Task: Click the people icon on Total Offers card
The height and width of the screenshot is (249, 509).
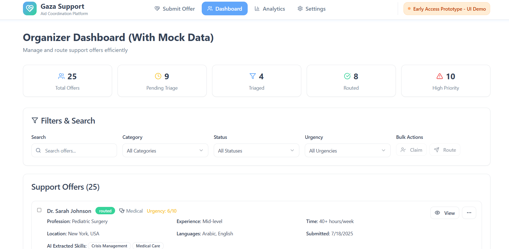Action: pos(62,76)
